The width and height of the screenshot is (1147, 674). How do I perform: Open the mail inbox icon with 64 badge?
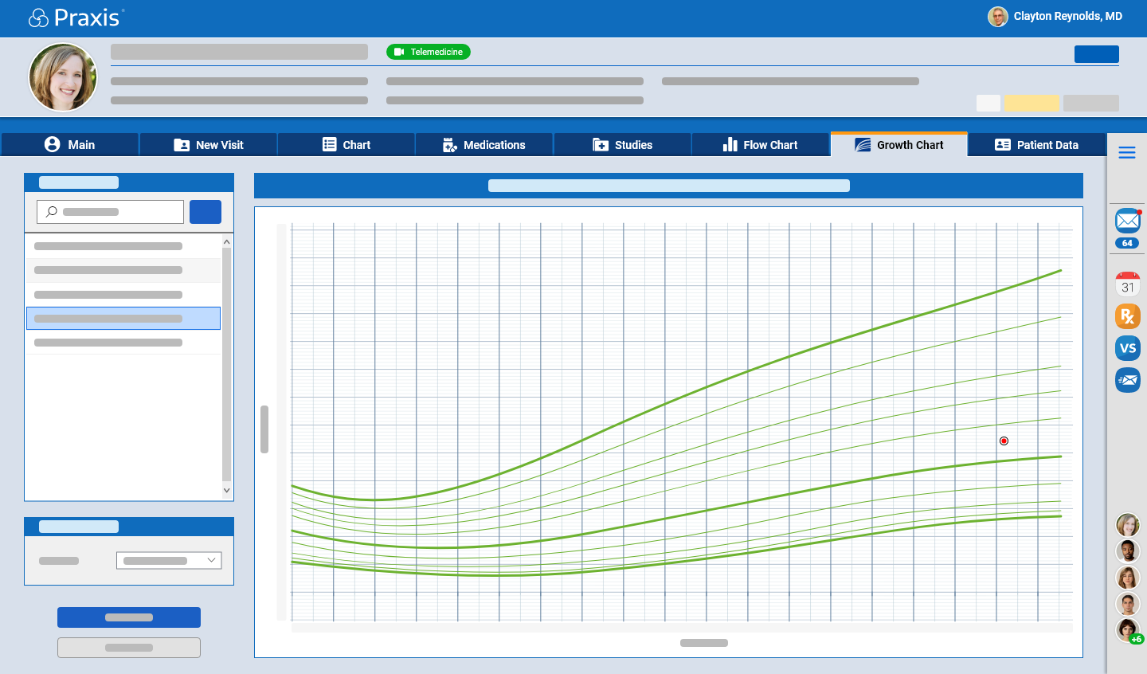point(1128,221)
